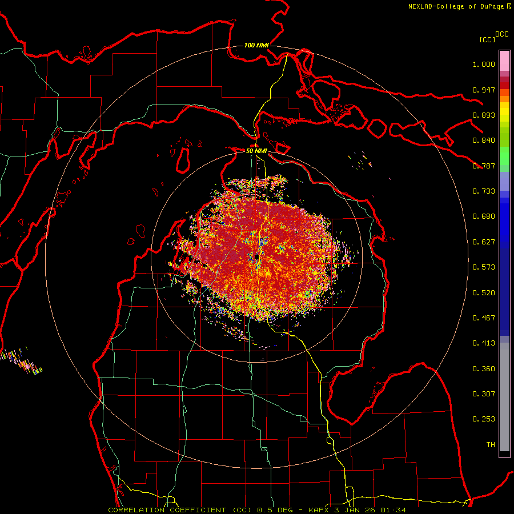Click the 50 NMI range ring label
The width and height of the screenshot is (514, 514).
(256, 151)
